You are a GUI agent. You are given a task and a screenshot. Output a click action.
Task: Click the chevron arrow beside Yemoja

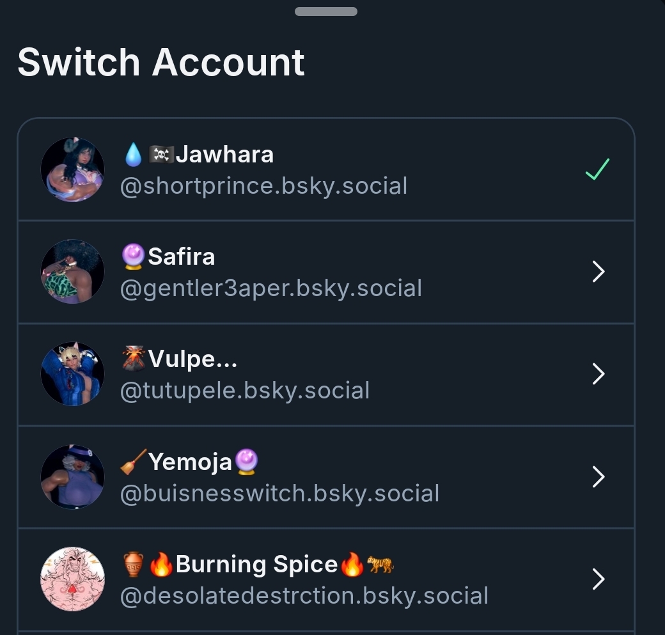coord(598,476)
